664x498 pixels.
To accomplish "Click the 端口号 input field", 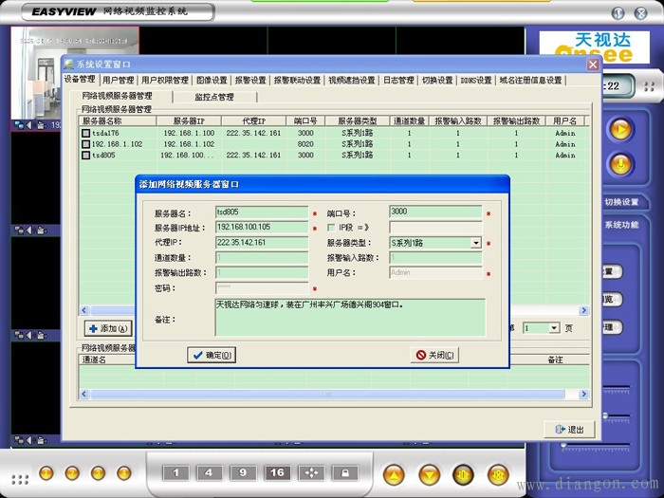I will (435, 212).
